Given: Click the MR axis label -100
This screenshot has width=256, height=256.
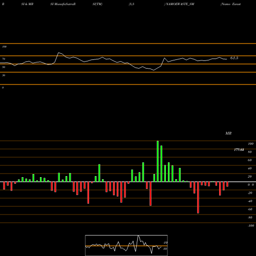Looking at the screenshot, I should [250, 226].
